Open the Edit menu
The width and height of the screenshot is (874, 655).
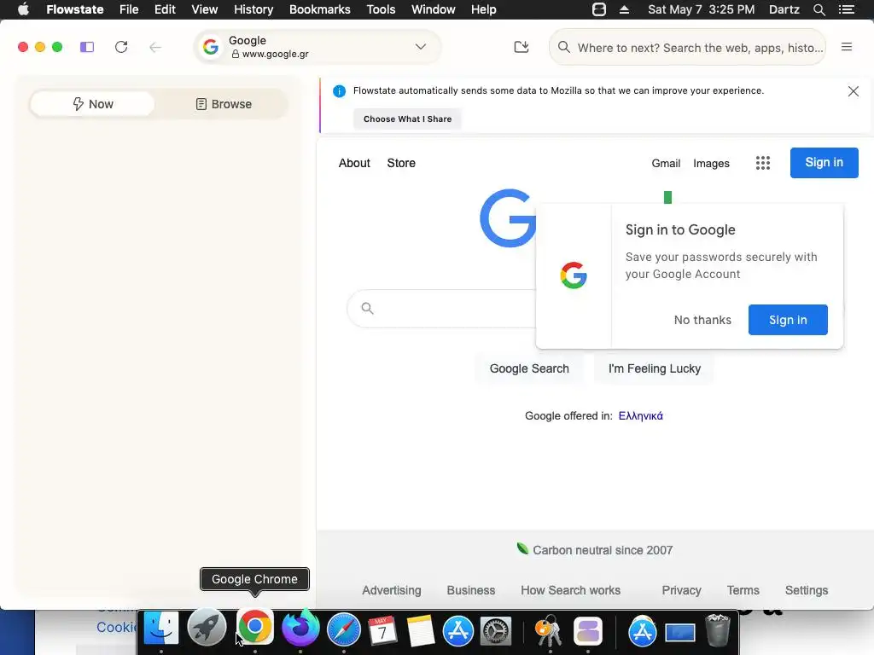[165, 9]
